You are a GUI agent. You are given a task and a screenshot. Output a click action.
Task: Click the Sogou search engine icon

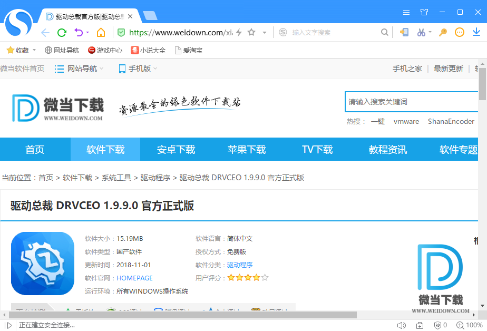point(283,32)
